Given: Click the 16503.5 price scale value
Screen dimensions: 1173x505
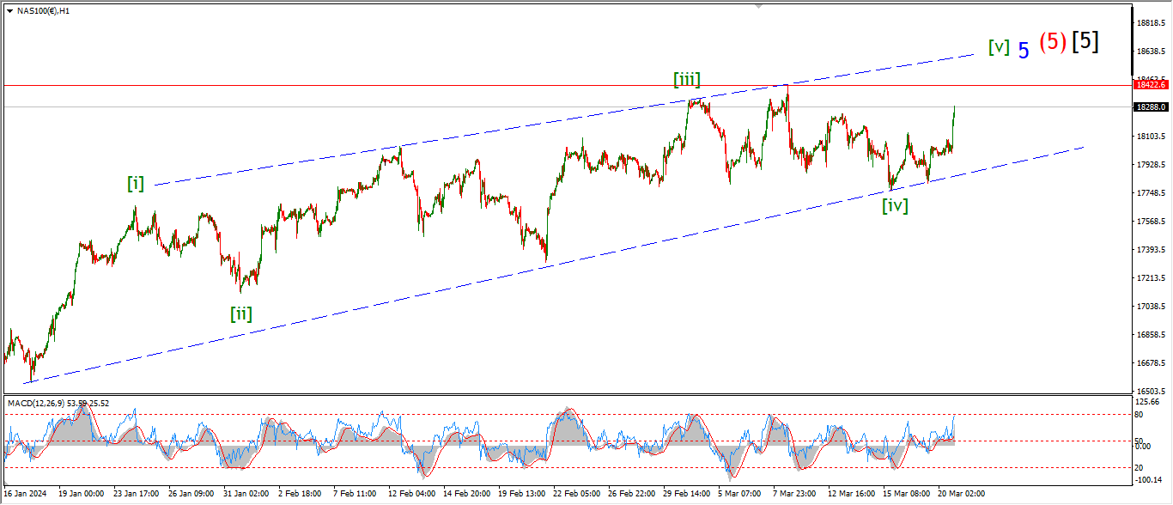Looking at the screenshot, I should click(1150, 391).
